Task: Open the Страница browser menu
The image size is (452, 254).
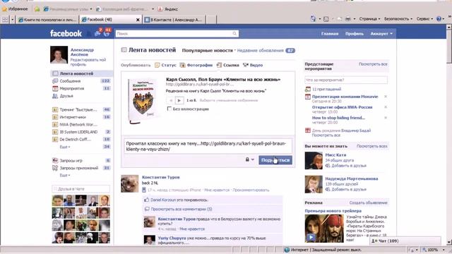Action: pyautogui.click(x=369, y=19)
